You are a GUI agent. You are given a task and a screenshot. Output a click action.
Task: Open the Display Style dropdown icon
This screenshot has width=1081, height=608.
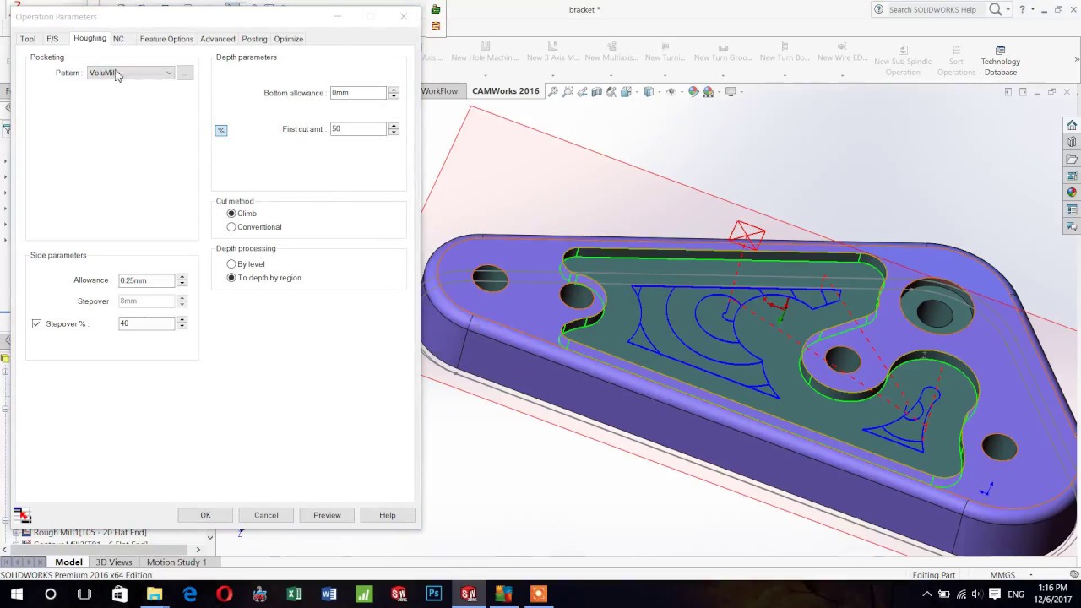[650, 91]
